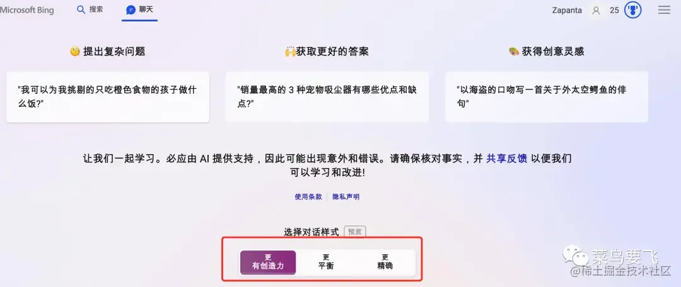Viewport: 681px width, 287px height.
Task: Switch to the 搜索 tab
Action: point(90,9)
